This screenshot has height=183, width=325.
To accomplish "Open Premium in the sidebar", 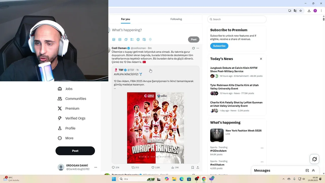I will [x=69, y=109].
